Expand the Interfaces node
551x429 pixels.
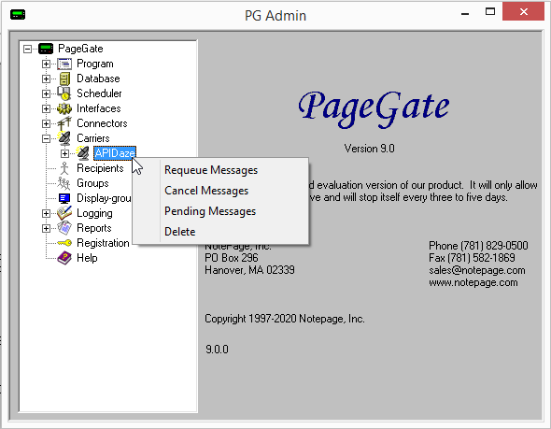pos(46,108)
